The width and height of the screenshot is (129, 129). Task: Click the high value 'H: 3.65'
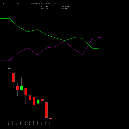click(65, 7)
